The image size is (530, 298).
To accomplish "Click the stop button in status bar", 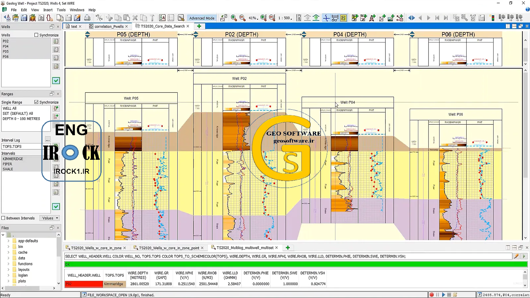I will click(x=449, y=295).
